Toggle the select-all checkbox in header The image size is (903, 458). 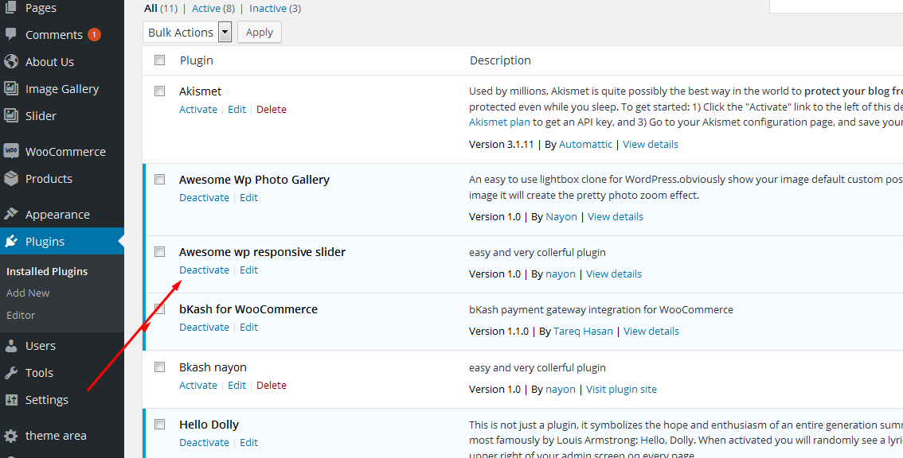[160, 60]
